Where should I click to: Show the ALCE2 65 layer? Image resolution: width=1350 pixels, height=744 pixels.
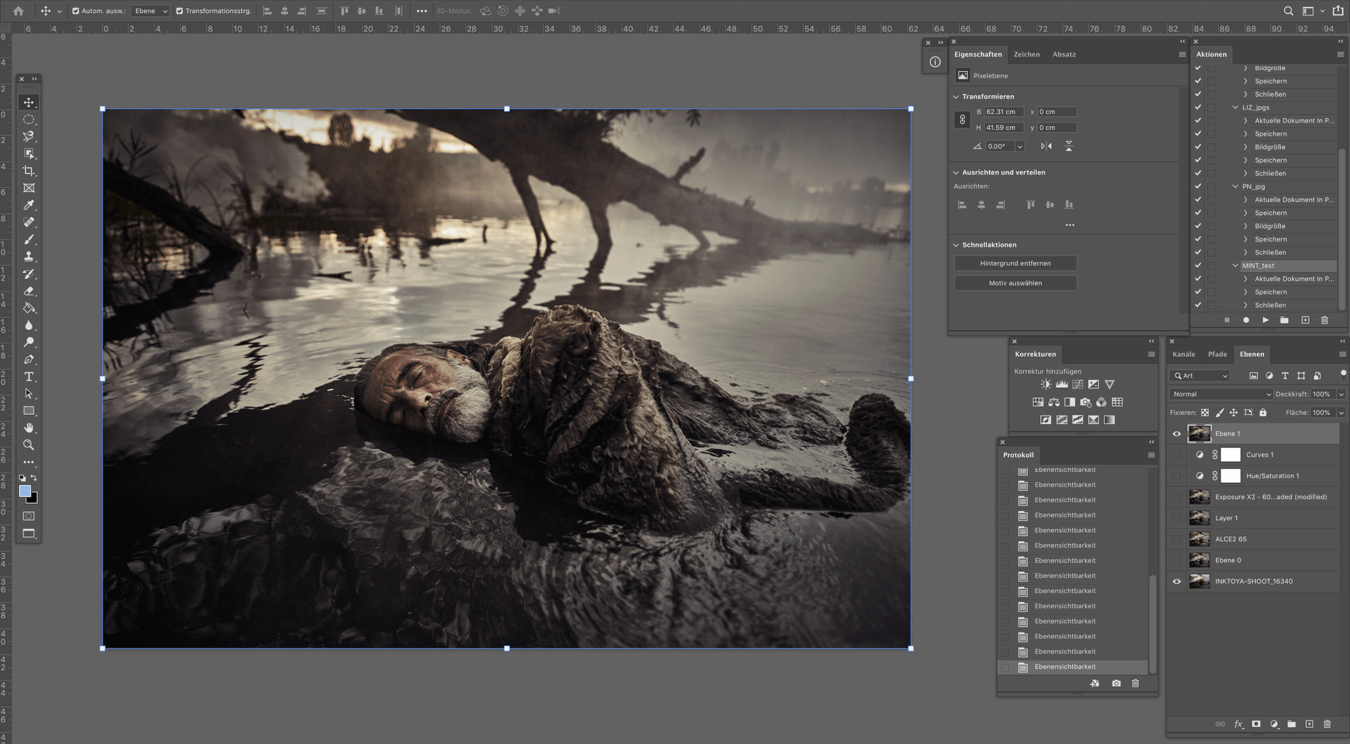tap(1177, 539)
